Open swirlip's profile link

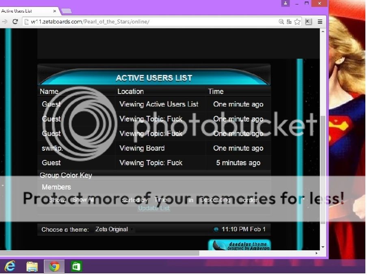52,148
